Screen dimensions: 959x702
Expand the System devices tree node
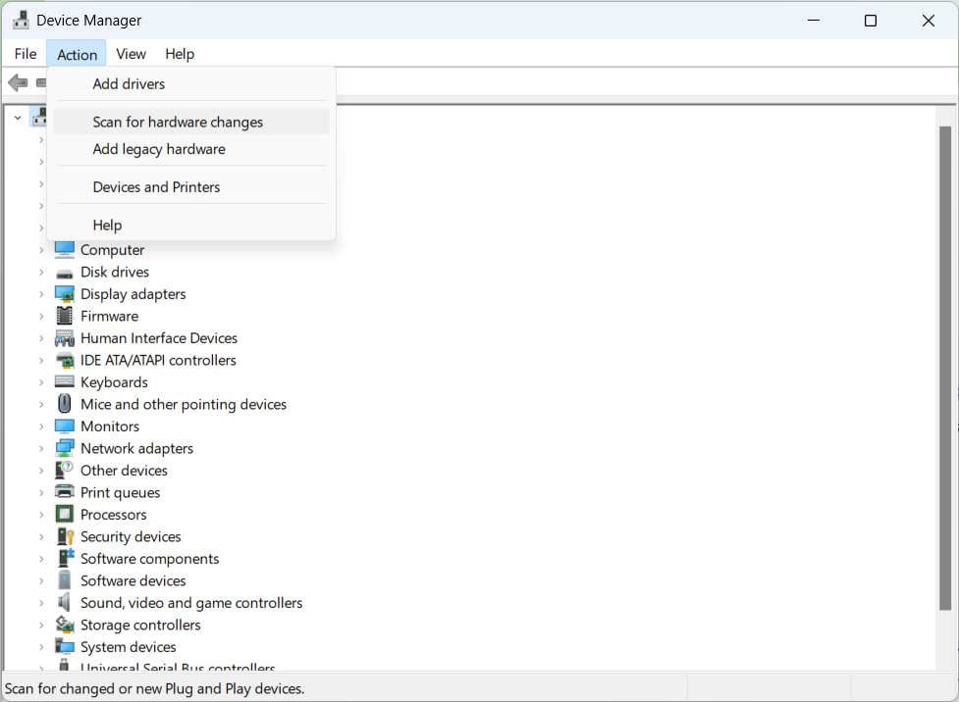41,646
